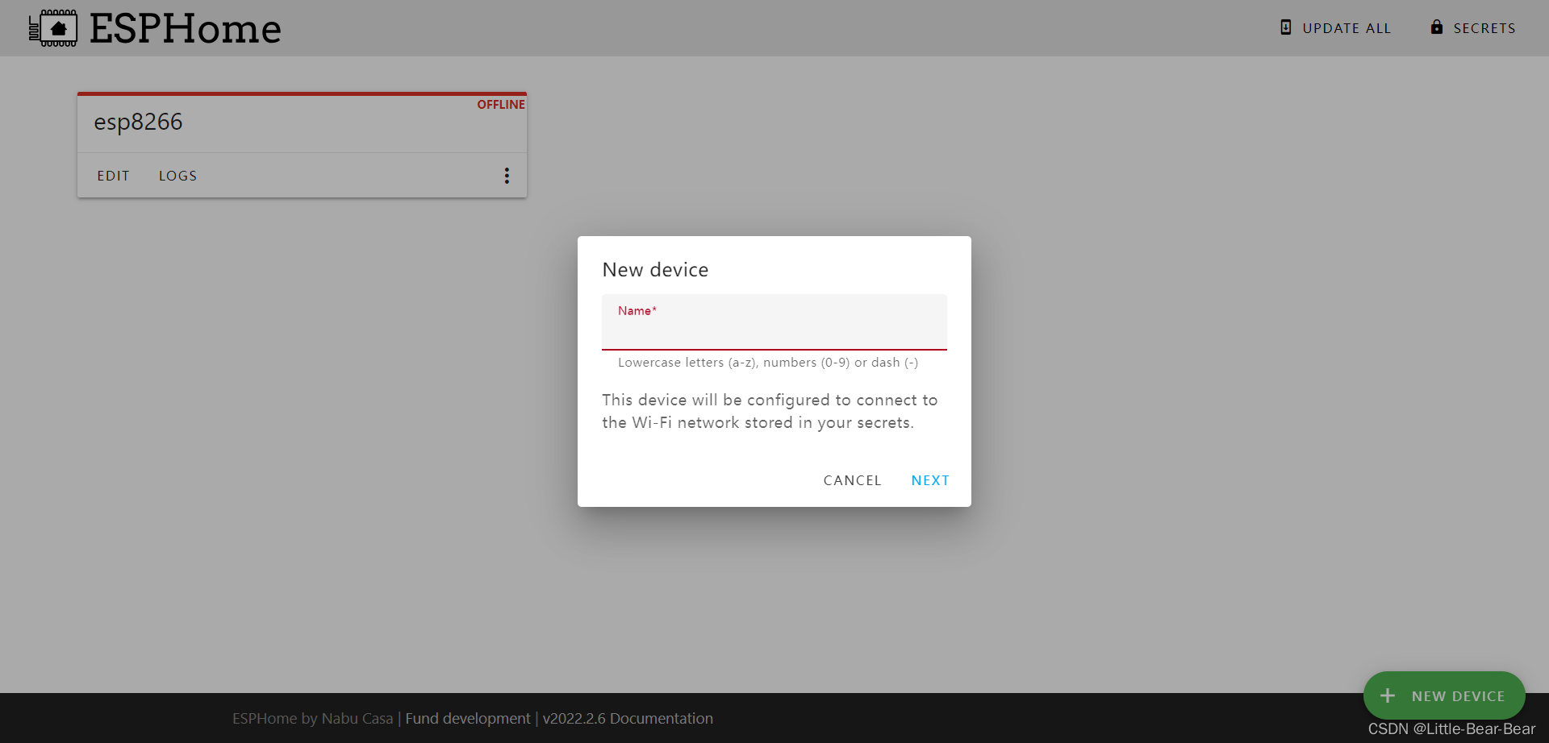
Task: Click the ESPHome by Nabu Casa footer text
Action: [x=312, y=718]
